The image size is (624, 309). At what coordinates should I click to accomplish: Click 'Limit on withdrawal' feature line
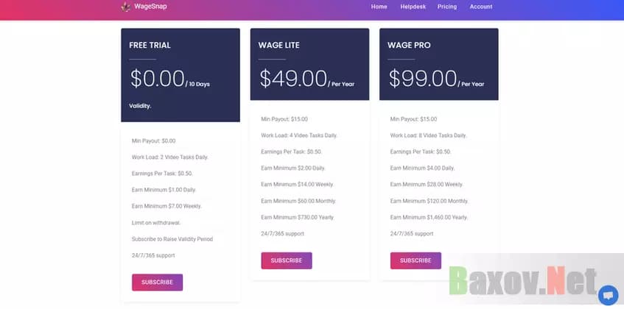(156, 222)
